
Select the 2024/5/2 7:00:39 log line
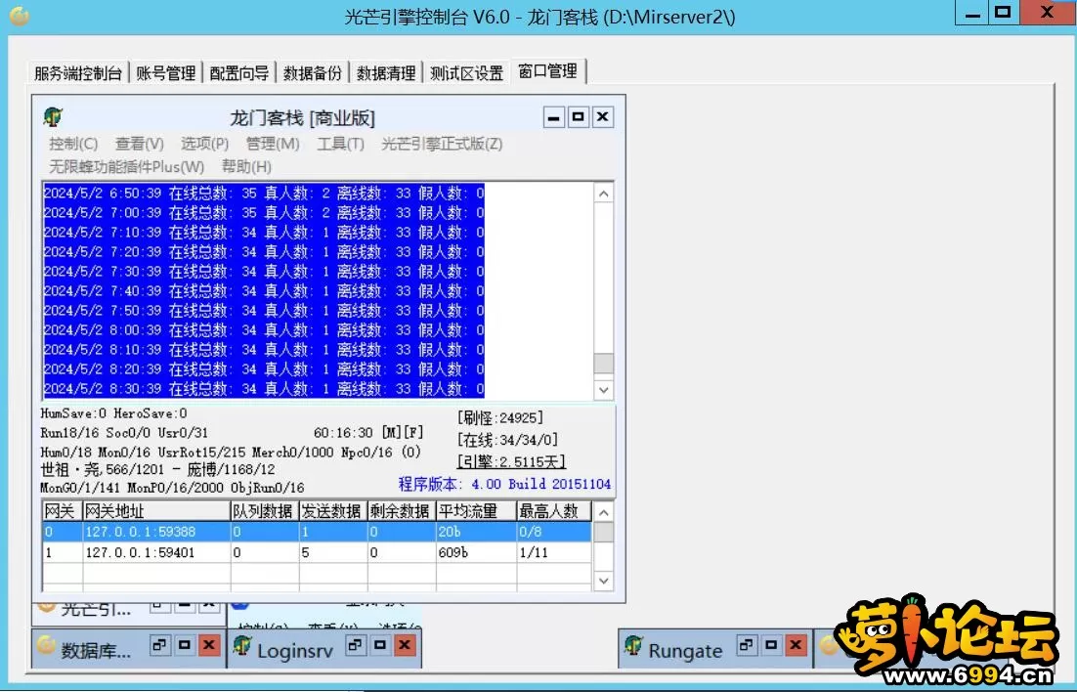click(x=264, y=212)
